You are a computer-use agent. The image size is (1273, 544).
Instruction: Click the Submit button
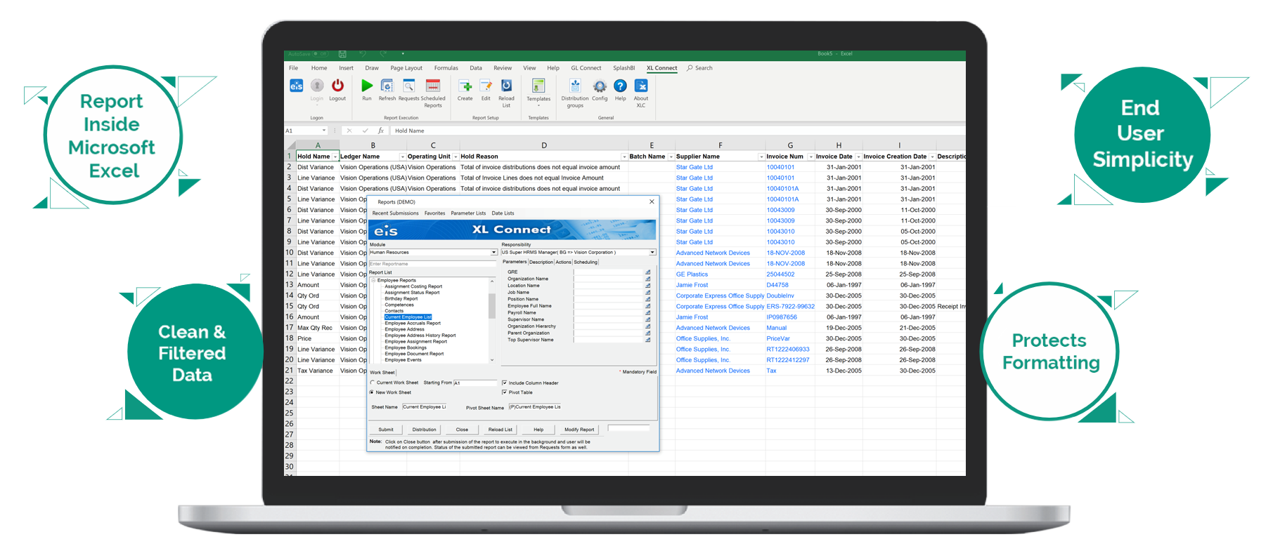[386, 430]
